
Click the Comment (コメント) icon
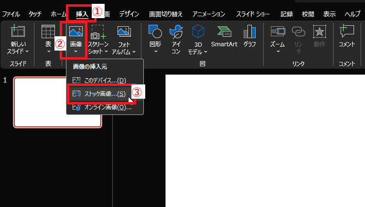[346, 32]
